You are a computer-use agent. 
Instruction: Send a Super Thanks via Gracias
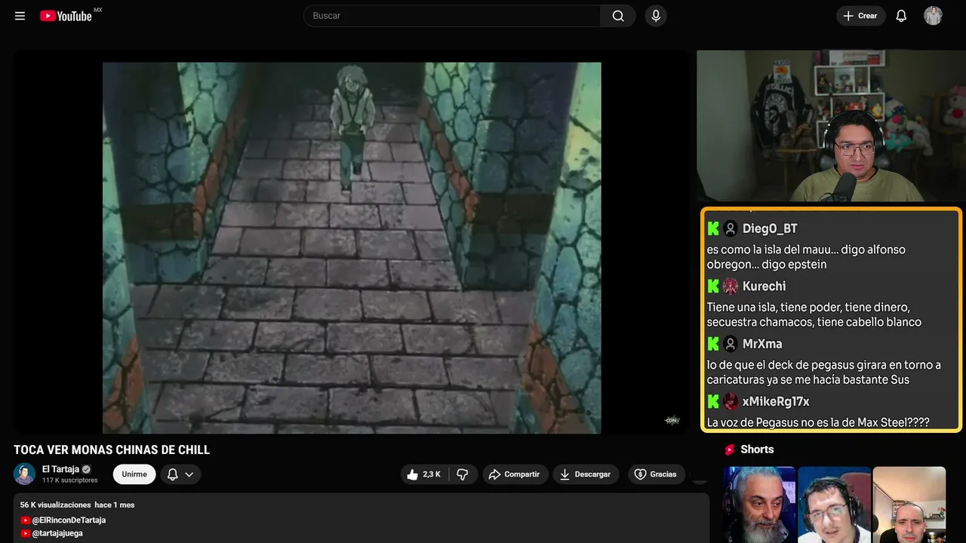point(657,474)
